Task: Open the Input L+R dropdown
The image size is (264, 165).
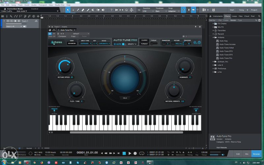Action: click(x=14, y=26)
